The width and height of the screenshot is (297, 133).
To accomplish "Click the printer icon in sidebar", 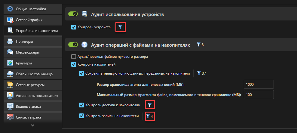I will pos(10,41).
